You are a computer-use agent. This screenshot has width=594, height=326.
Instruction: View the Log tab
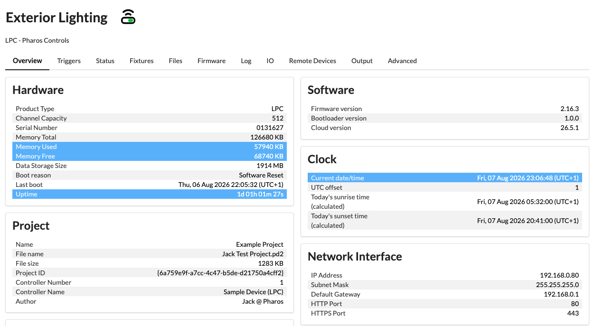pos(246,61)
